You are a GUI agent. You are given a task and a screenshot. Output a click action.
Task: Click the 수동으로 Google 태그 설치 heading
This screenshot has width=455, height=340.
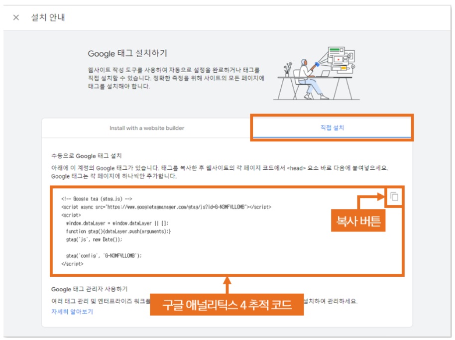click(x=86, y=156)
